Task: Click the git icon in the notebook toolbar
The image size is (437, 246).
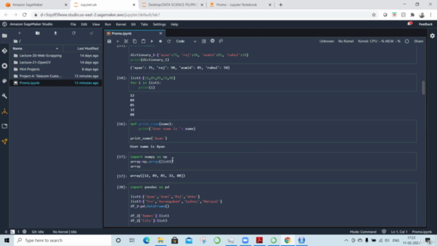Action: [221, 41]
